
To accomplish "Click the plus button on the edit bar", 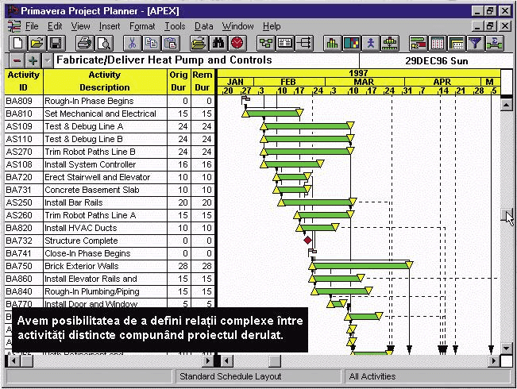I will 33,60.
